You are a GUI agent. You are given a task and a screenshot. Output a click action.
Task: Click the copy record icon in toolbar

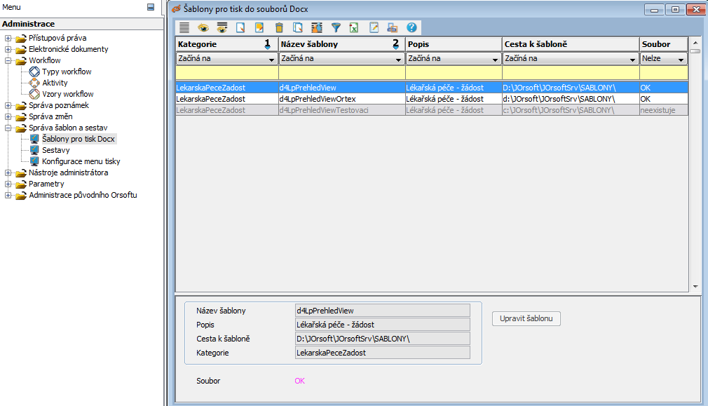298,27
